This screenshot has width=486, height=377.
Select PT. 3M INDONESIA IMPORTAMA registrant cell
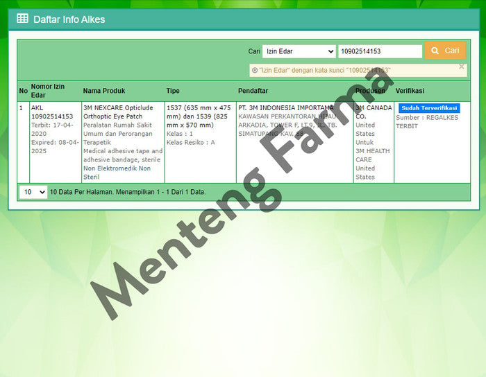(x=285, y=108)
